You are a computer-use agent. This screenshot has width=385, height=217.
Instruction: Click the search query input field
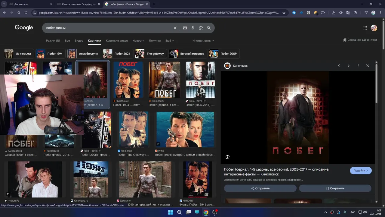click(x=108, y=28)
